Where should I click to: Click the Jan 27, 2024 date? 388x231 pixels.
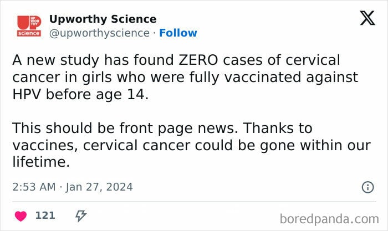99,187
